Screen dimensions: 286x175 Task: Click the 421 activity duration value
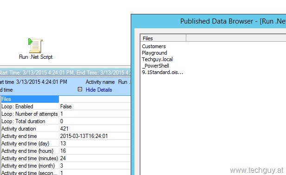(64, 129)
